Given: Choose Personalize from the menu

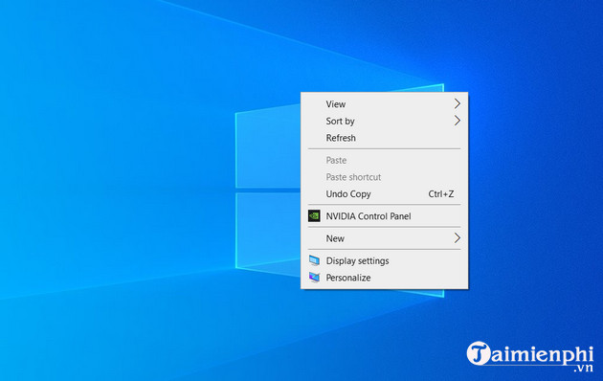Looking at the screenshot, I should pyautogui.click(x=384, y=278).
